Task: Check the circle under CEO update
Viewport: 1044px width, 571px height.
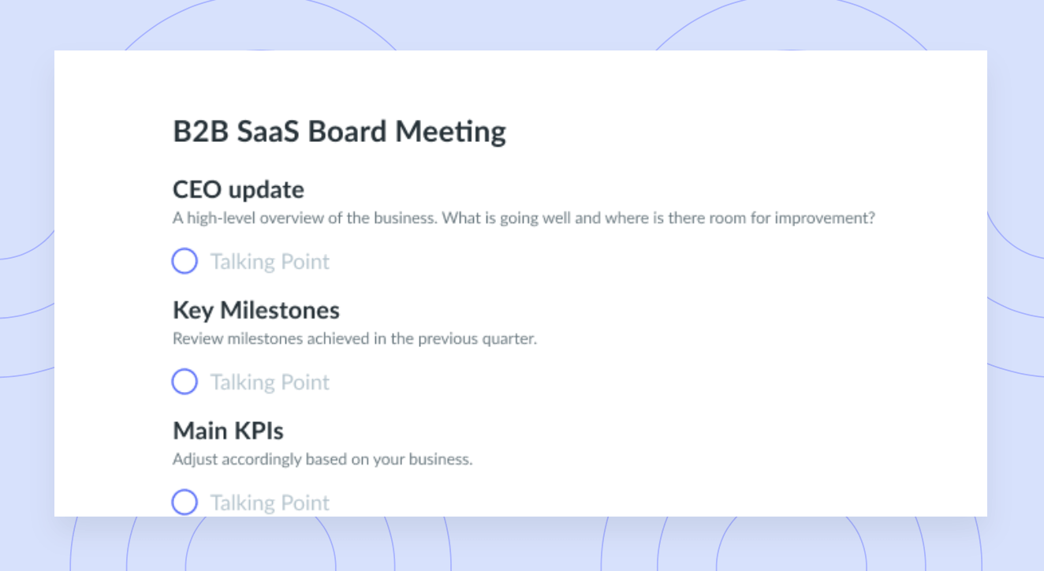Action: [185, 261]
